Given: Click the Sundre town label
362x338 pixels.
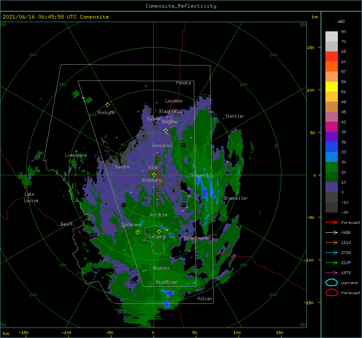Looking at the screenshot, I should [122, 166].
